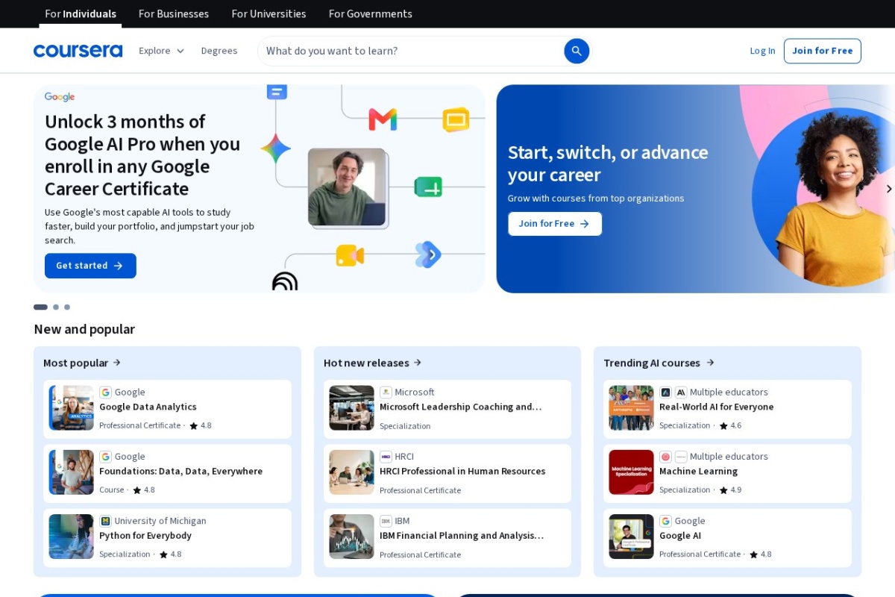Click the Gmail icon in the Google banner
895x597 pixels.
(x=383, y=119)
